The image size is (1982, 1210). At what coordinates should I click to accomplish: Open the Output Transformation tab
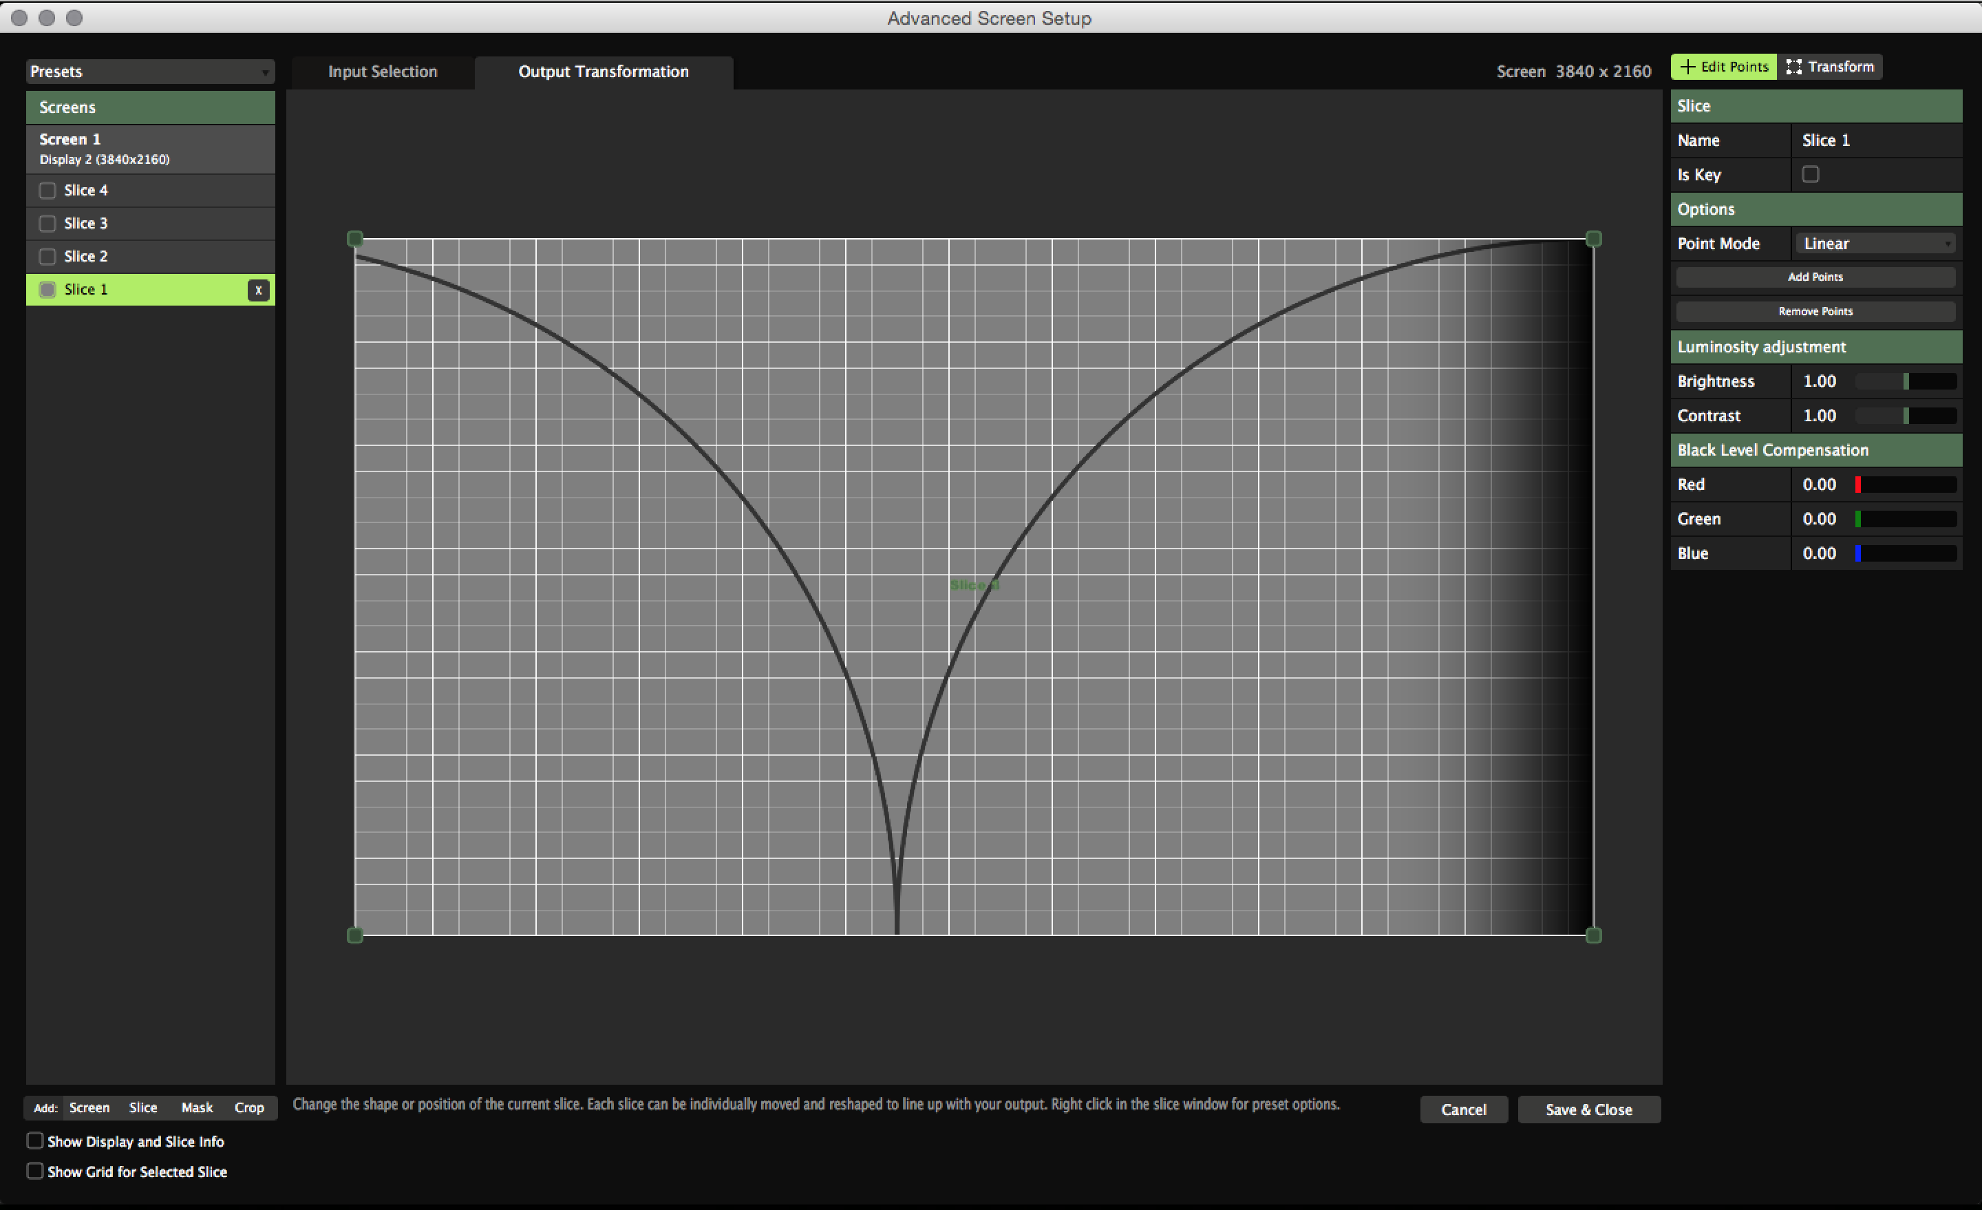click(x=604, y=72)
